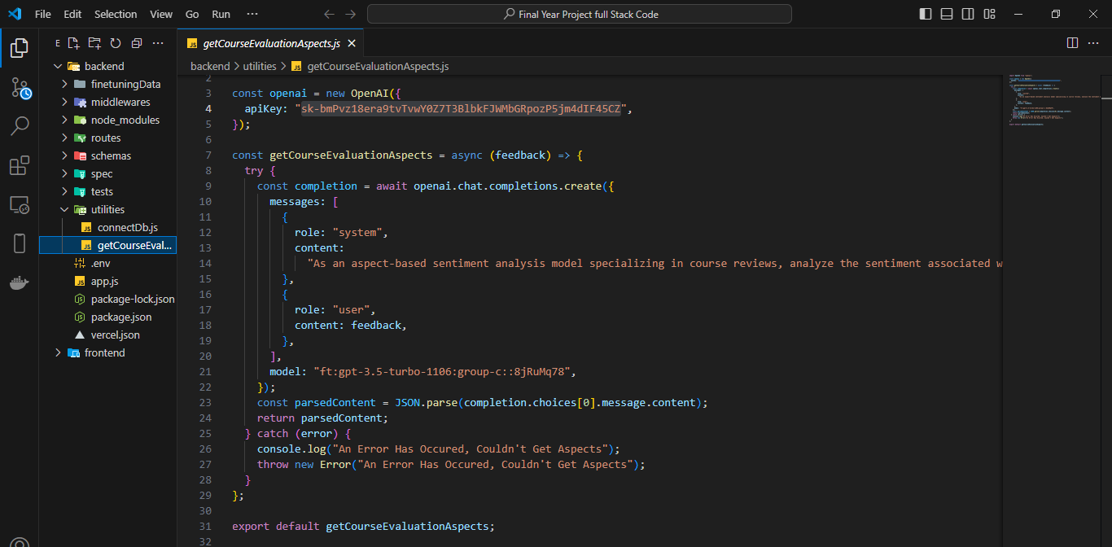
Task: Toggle the primary sidebar visibility
Action: 926,13
